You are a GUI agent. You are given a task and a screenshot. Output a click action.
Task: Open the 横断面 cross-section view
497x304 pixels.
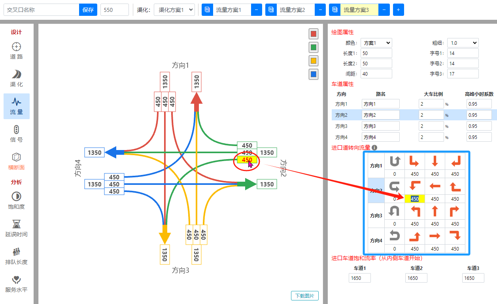(17, 161)
